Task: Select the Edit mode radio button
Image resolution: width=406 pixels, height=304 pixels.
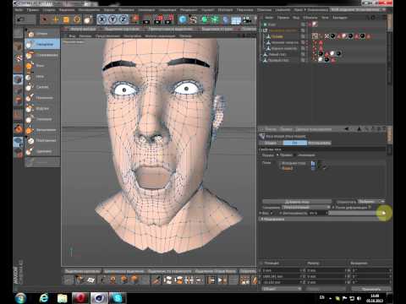Action: pos(277,155)
